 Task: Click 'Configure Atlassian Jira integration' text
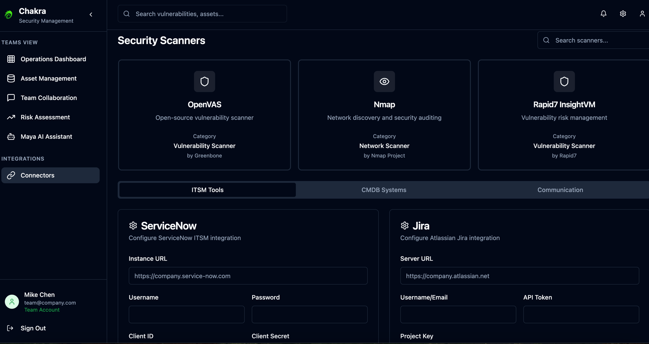[450, 238]
